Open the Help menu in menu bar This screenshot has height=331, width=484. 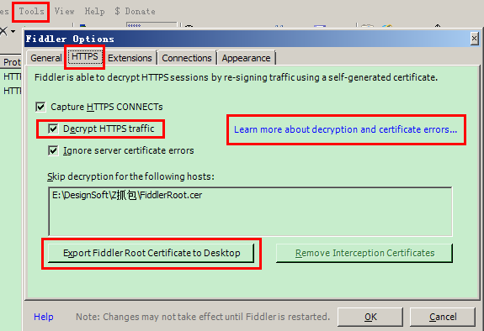[94, 12]
